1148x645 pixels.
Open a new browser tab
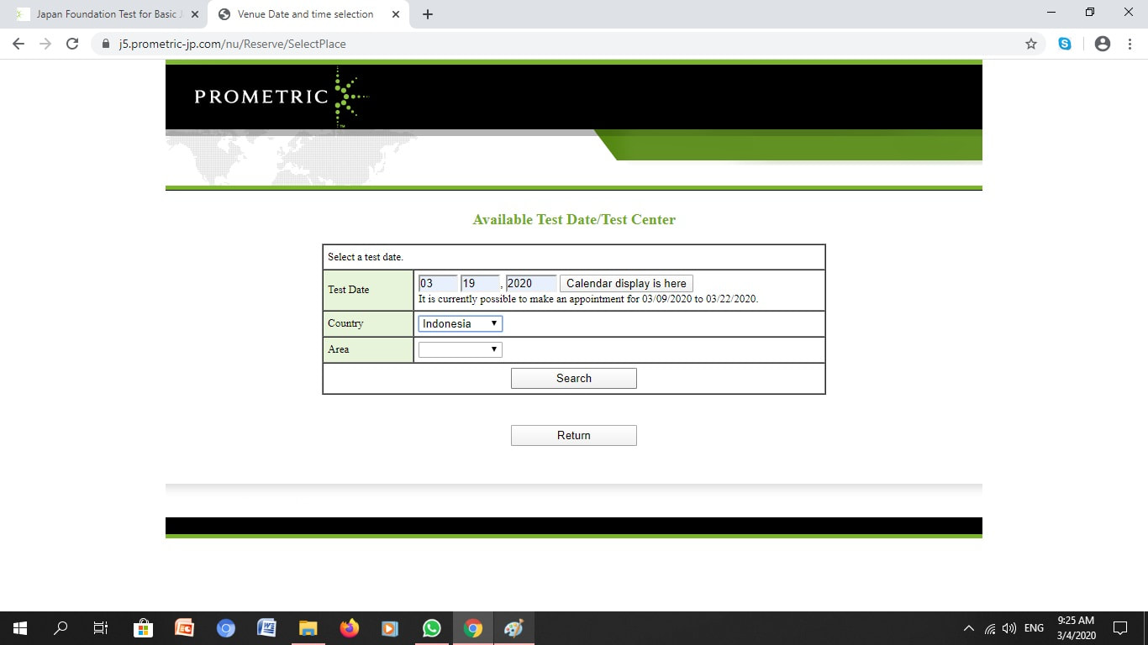click(428, 14)
